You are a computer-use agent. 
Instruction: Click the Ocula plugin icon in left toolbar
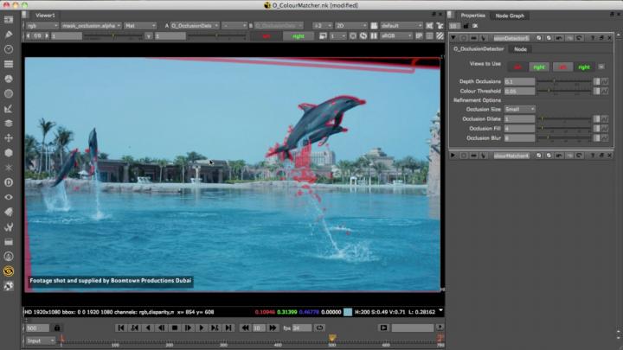9,270
